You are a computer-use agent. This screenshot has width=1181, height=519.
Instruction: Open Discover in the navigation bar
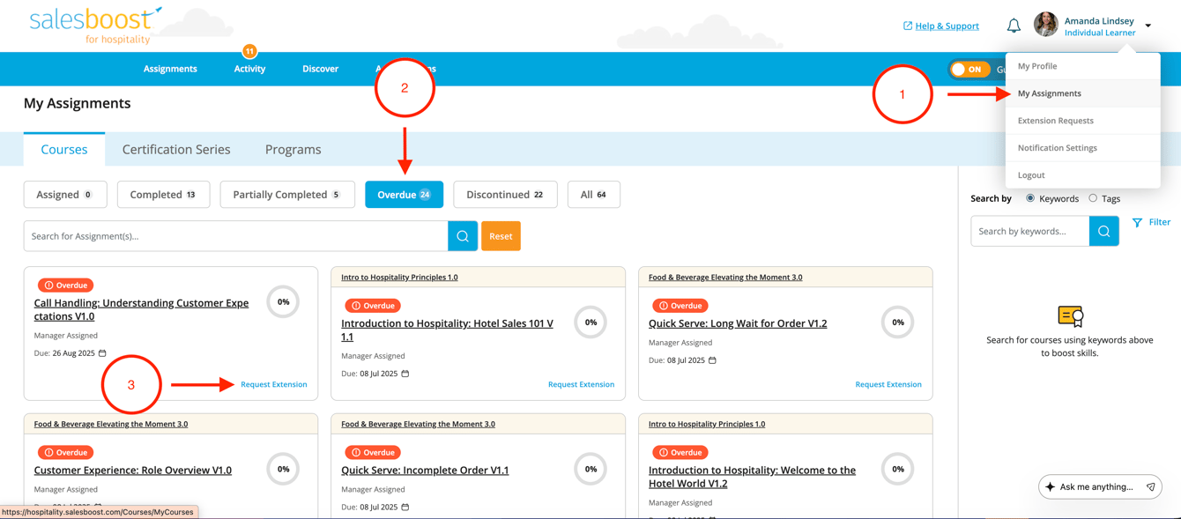pos(321,69)
